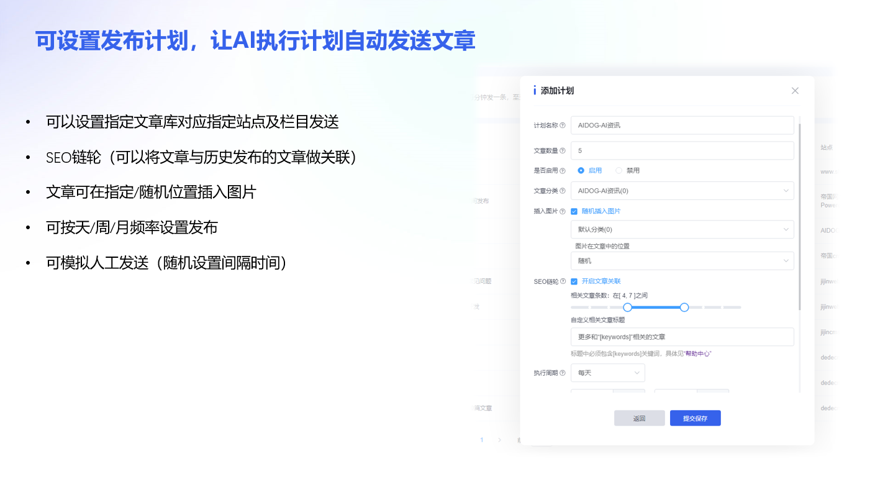The height and width of the screenshot is (492, 875).
Task: Select the 启用 radio button
Action: tap(581, 171)
